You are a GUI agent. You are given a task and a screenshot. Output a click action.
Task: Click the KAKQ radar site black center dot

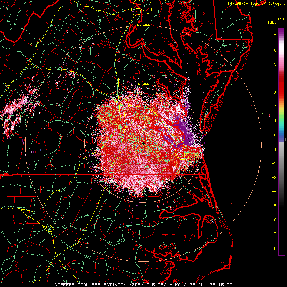coord(144,143)
